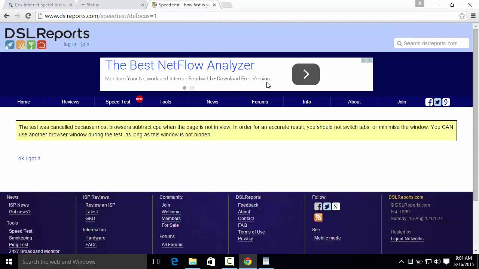The width and height of the screenshot is (479, 269).
Task: Click the log in link
Action: [x=70, y=44]
